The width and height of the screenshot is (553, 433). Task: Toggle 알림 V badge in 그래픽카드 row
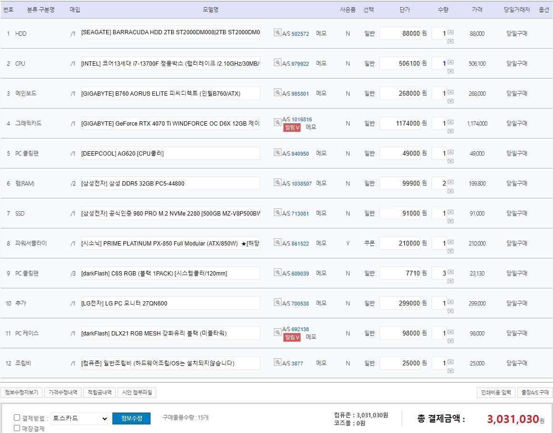click(x=292, y=127)
